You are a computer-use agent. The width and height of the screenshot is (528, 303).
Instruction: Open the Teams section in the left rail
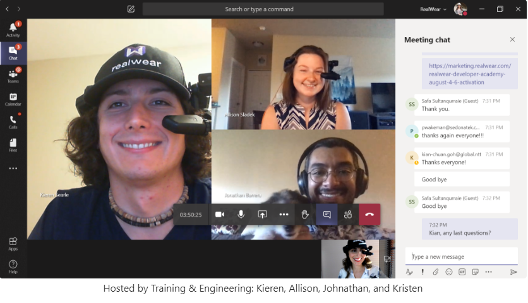click(x=13, y=76)
